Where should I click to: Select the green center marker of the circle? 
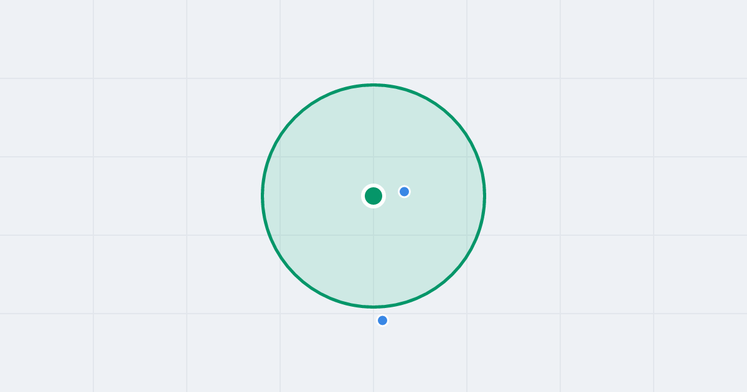(x=374, y=196)
